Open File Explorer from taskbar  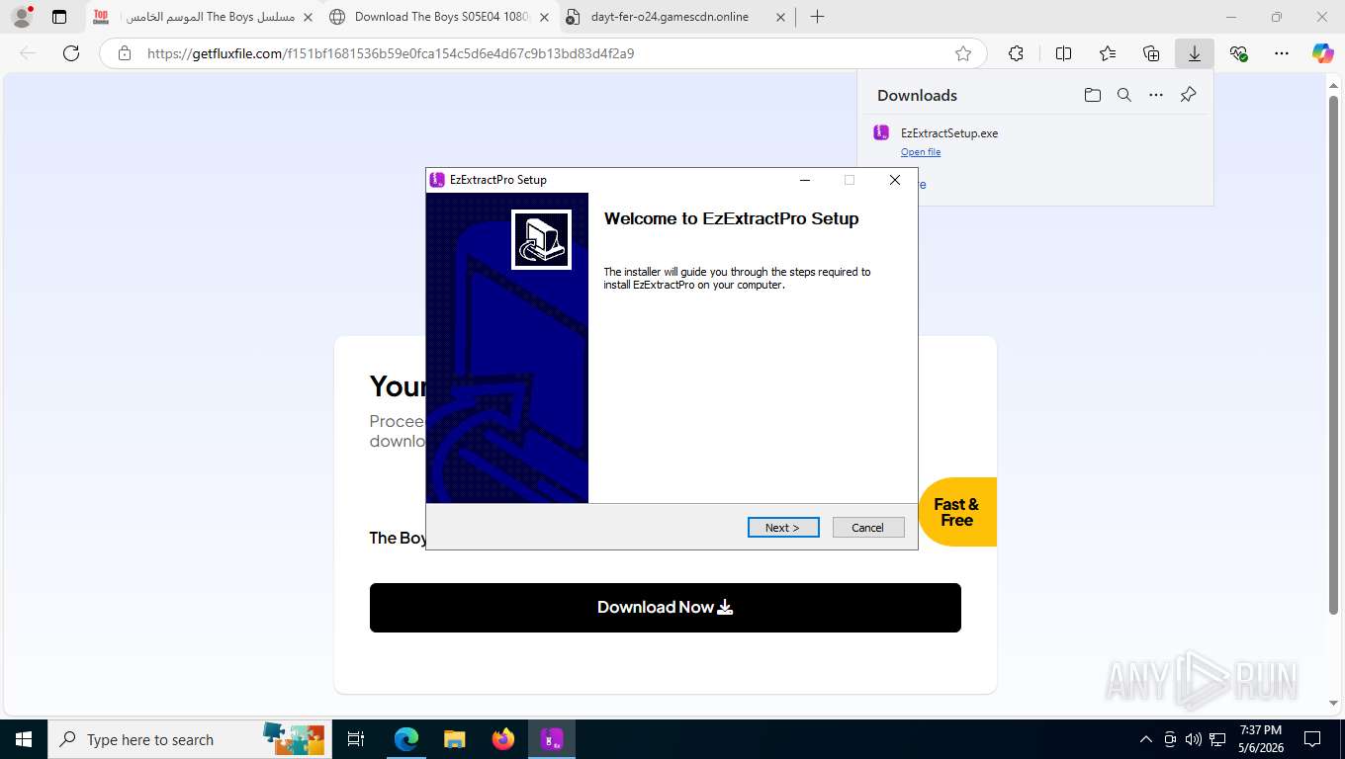point(454,739)
